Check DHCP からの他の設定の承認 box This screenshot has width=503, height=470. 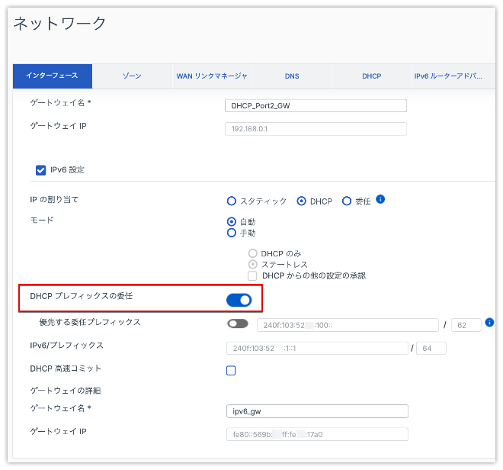pos(252,275)
